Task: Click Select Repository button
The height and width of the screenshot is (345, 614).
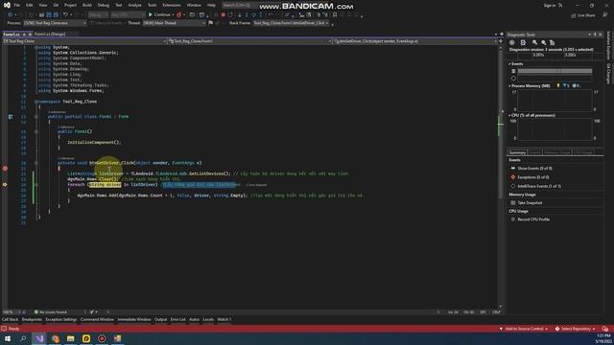Action: point(576,329)
